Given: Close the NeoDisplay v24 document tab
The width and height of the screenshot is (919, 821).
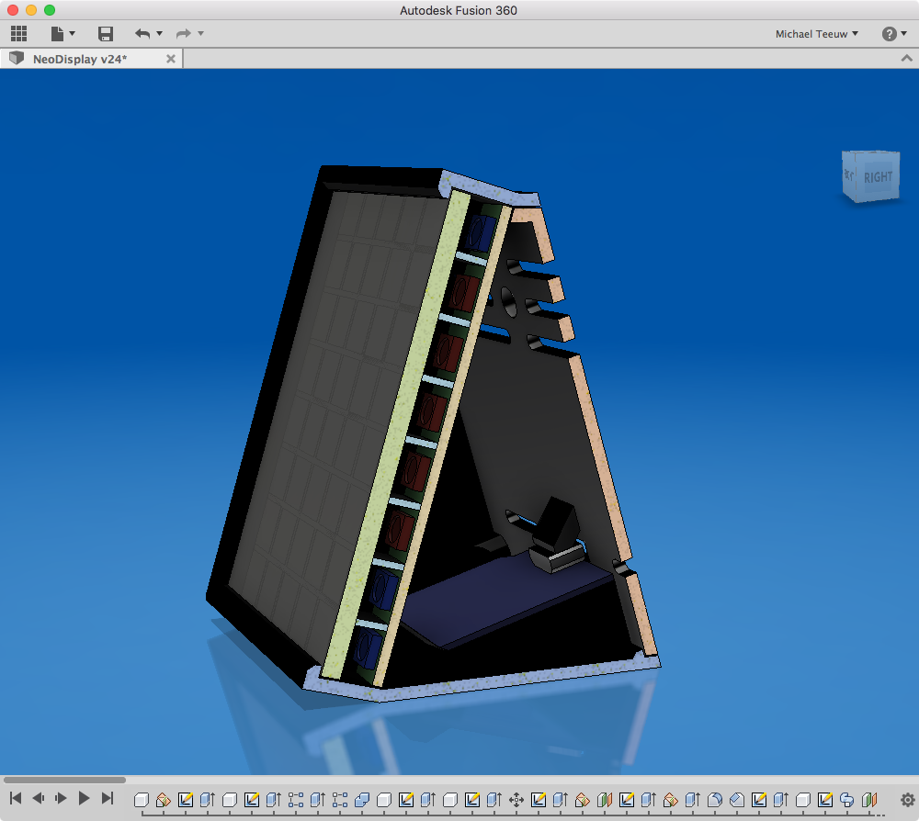Looking at the screenshot, I should (x=170, y=59).
